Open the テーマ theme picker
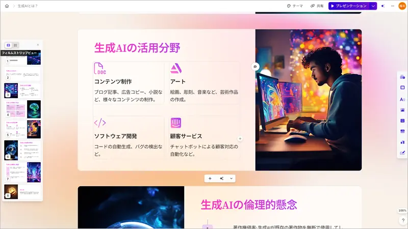This screenshot has width=408, height=229. coord(295,6)
